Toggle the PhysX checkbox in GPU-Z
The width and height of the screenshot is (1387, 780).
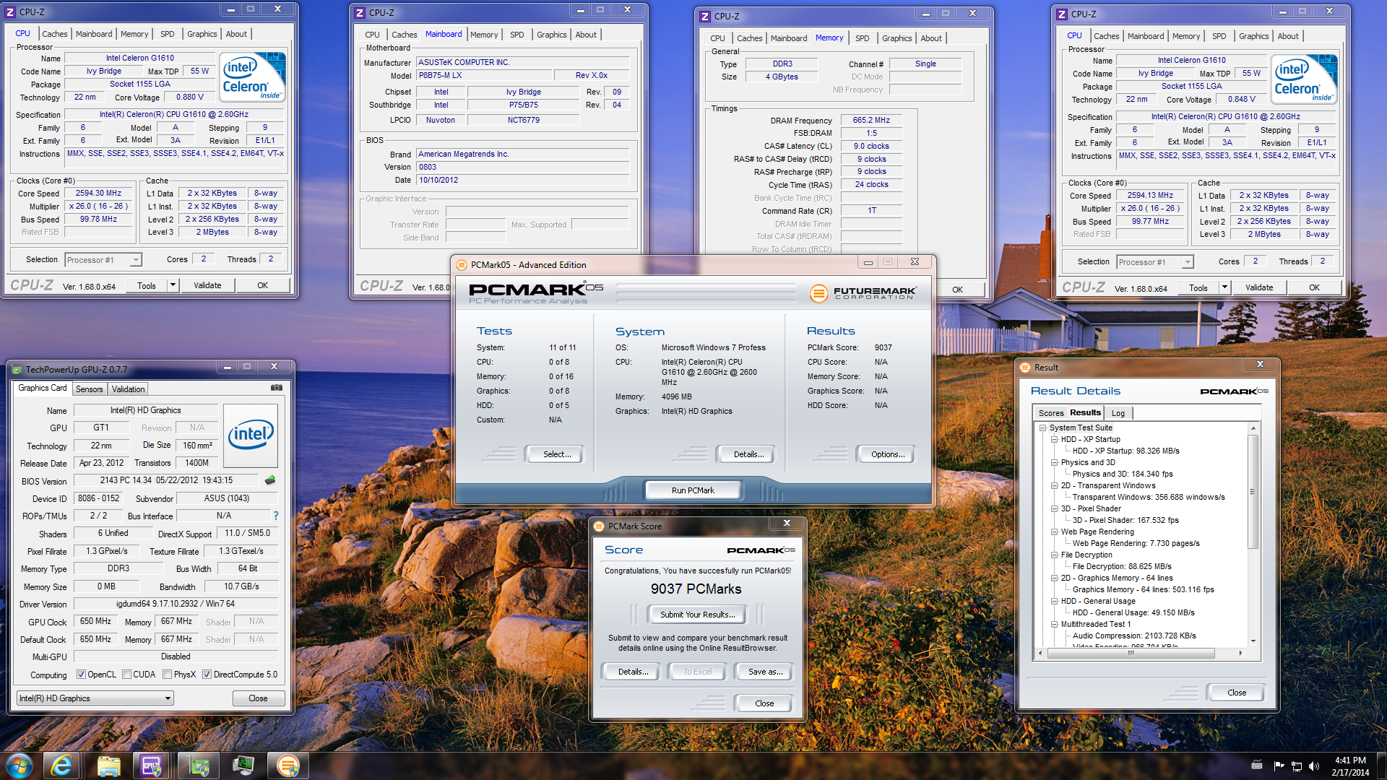(x=168, y=675)
